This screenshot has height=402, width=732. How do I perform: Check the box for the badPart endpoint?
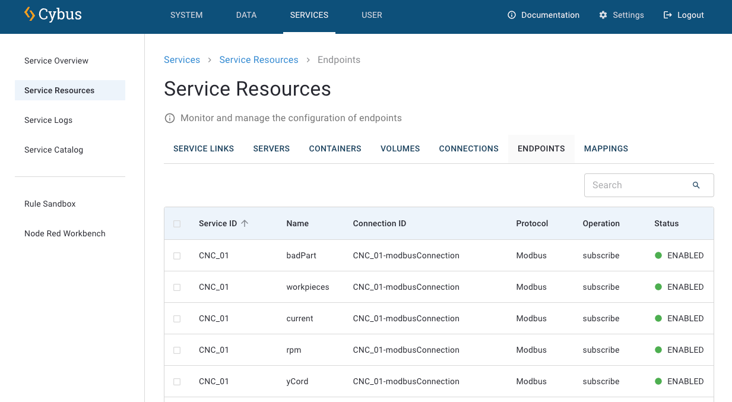177,256
